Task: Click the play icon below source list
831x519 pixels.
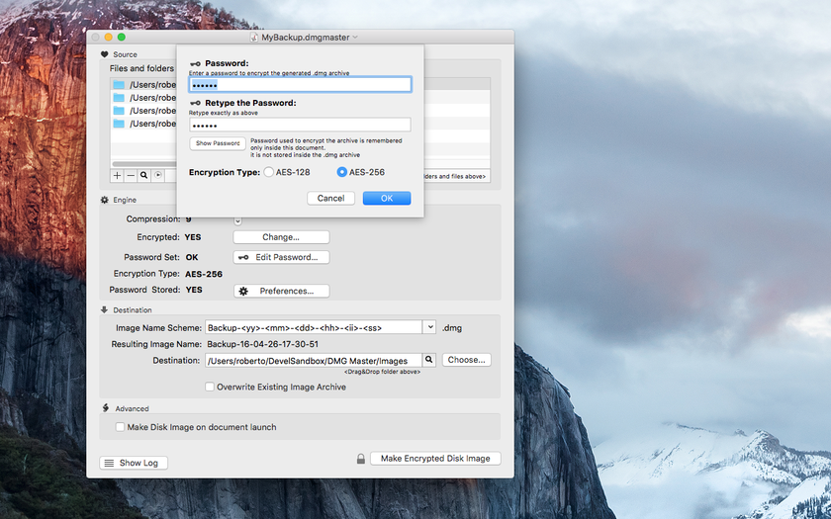Action: 158,175
